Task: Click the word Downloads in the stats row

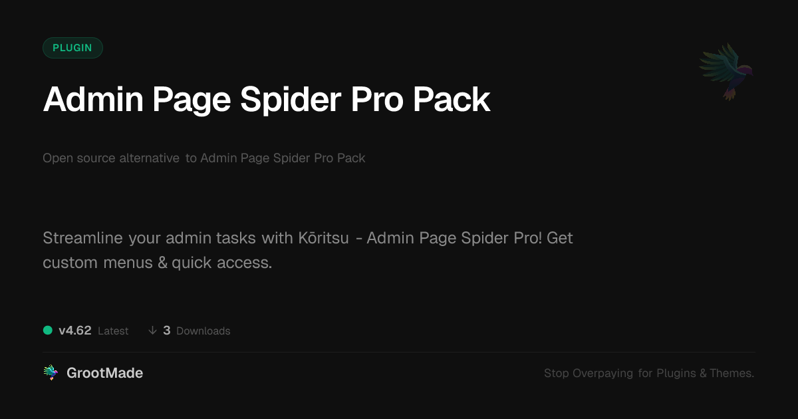Action: pos(203,331)
